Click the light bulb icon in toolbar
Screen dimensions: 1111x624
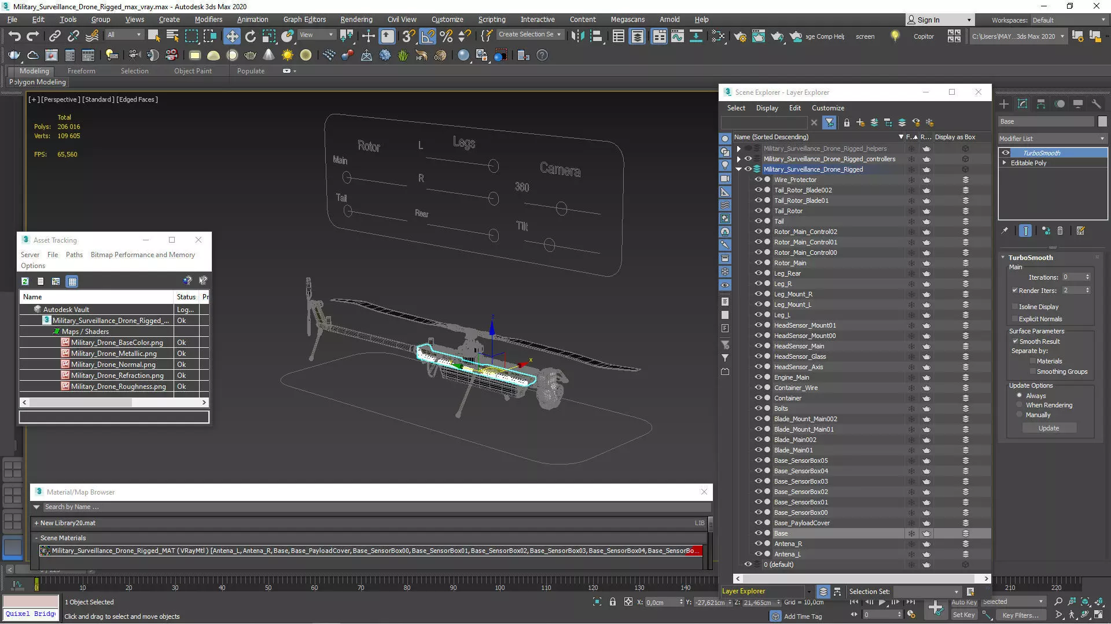(x=895, y=36)
